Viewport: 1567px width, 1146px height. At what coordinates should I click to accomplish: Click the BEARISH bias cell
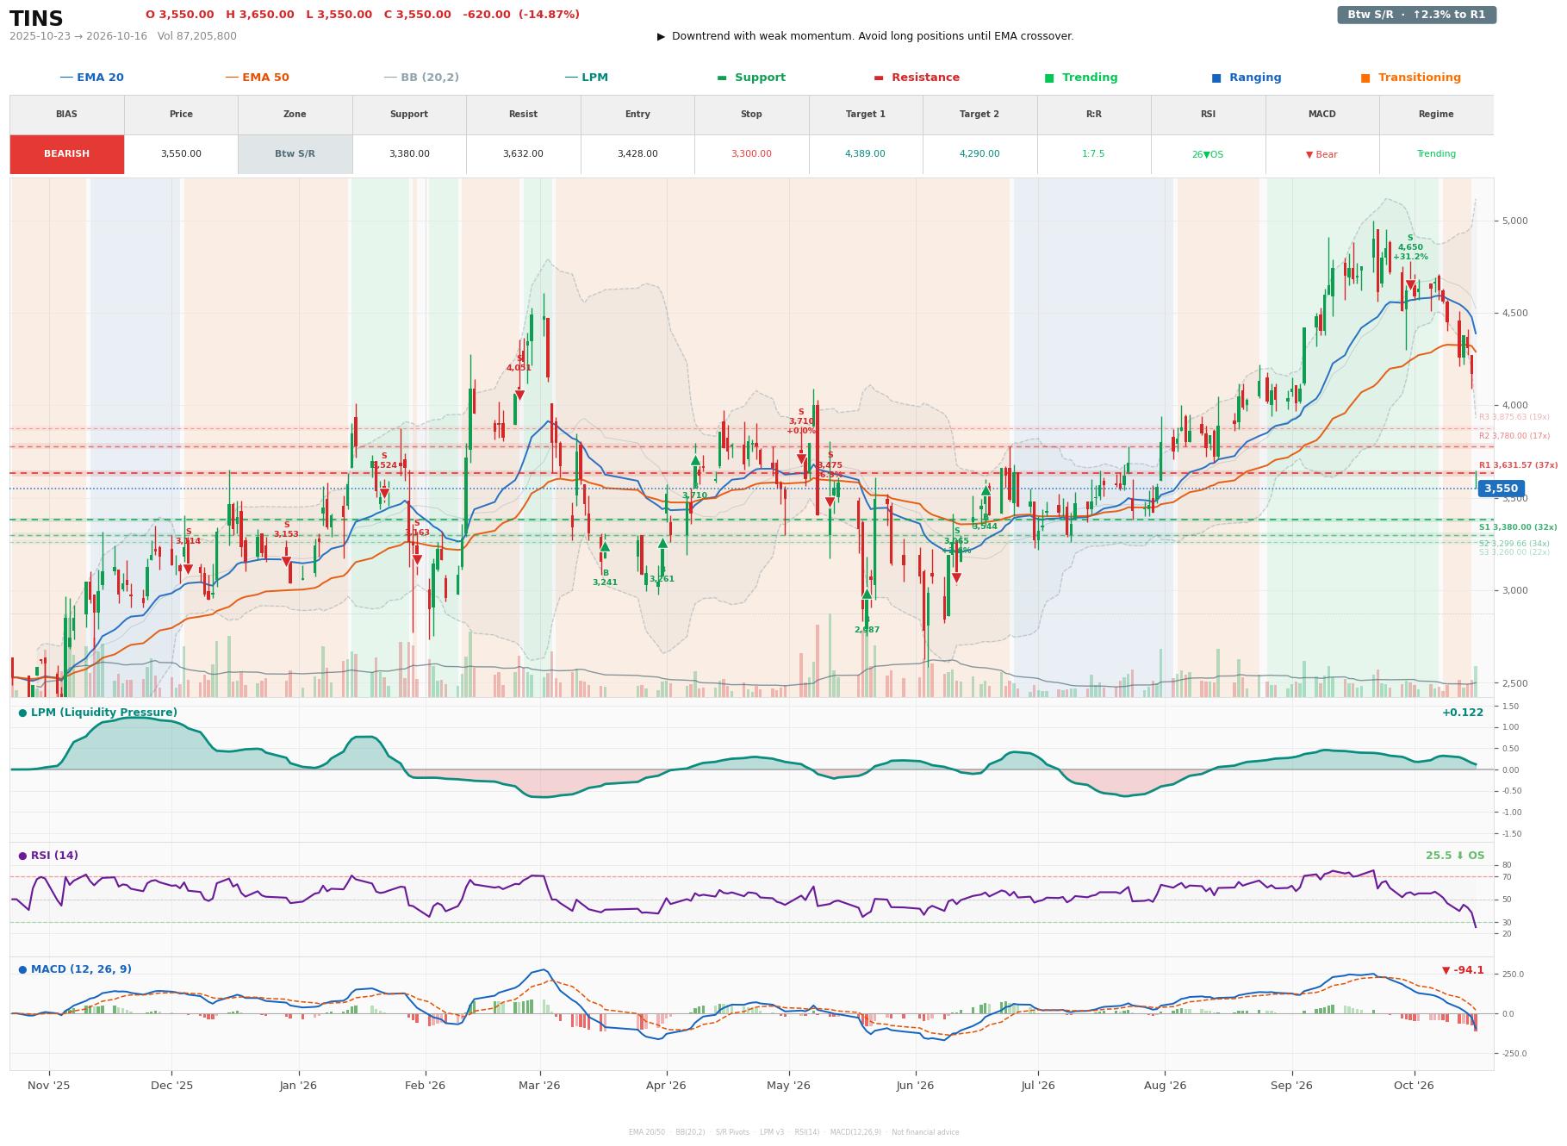point(67,154)
